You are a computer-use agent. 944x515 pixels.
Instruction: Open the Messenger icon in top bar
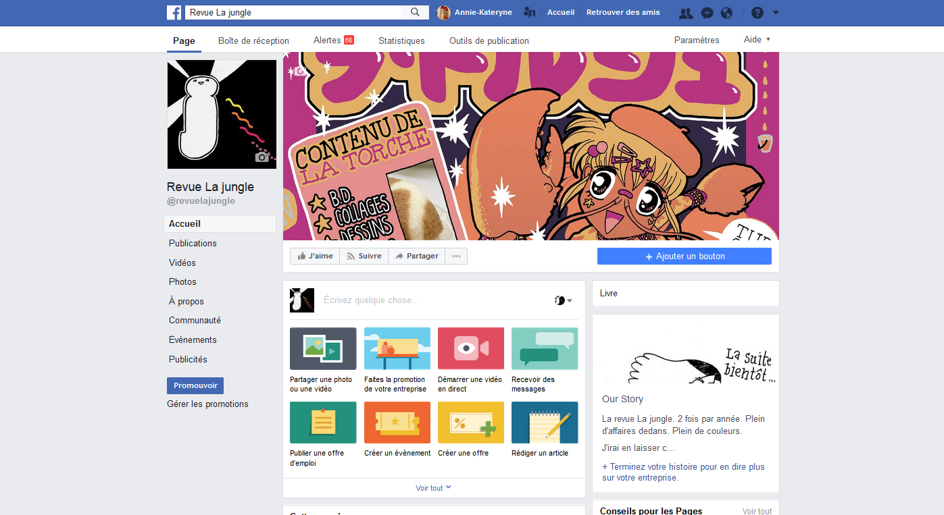pyautogui.click(x=707, y=13)
